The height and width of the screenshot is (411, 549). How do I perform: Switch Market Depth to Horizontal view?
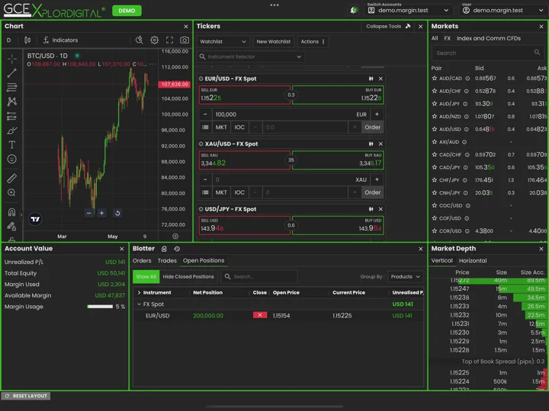(473, 261)
